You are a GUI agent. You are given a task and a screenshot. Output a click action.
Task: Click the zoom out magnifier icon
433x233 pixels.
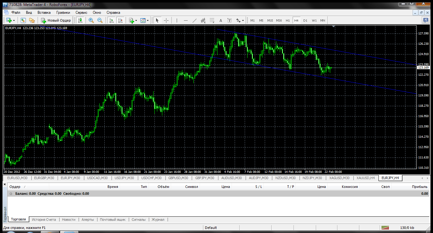100,20
